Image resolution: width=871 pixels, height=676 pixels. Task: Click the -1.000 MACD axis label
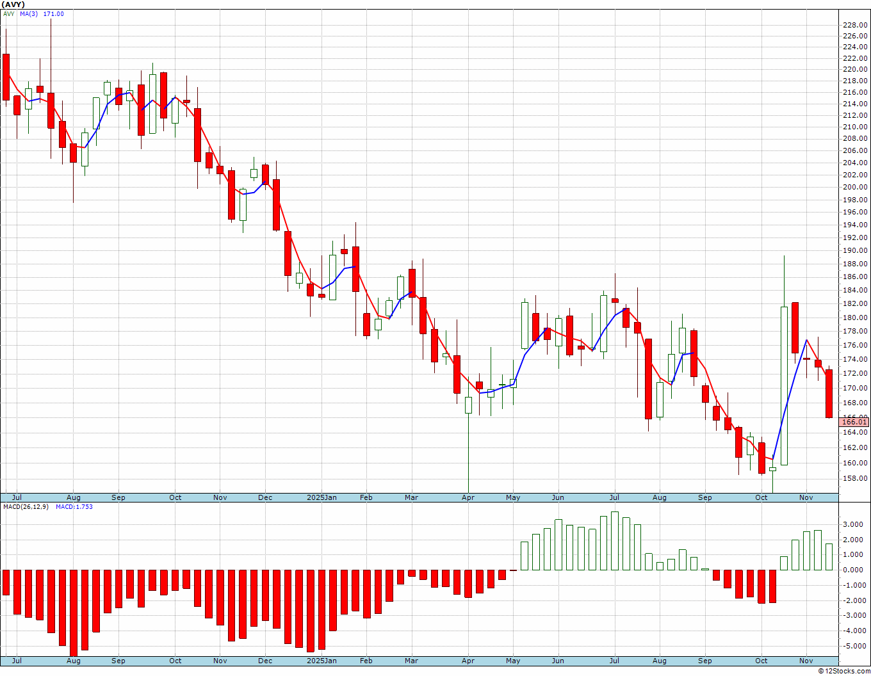click(854, 585)
